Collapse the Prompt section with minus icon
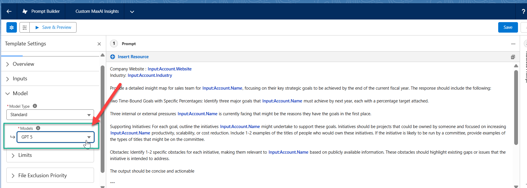Viewport: 527px width, 188px height. click(x=513, y=44)
